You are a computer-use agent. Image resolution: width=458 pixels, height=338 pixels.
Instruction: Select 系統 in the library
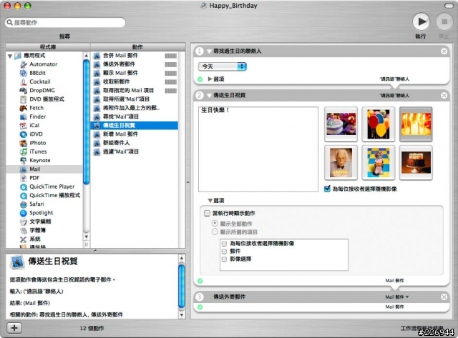[35, 239]
